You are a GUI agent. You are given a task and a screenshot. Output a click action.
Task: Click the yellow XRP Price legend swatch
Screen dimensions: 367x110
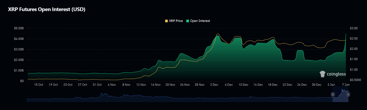(166, 21)
